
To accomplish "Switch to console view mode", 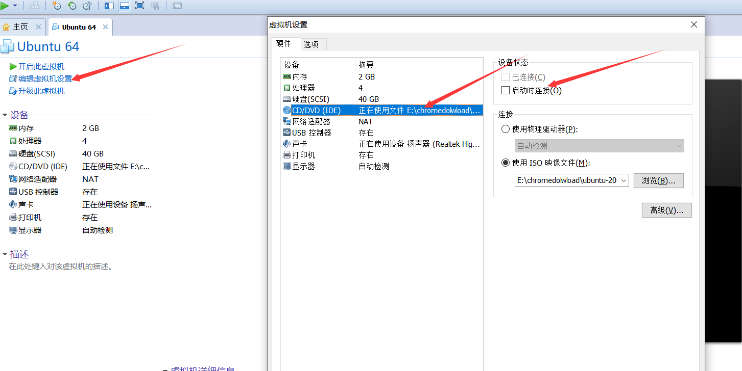I will point(176,6).
